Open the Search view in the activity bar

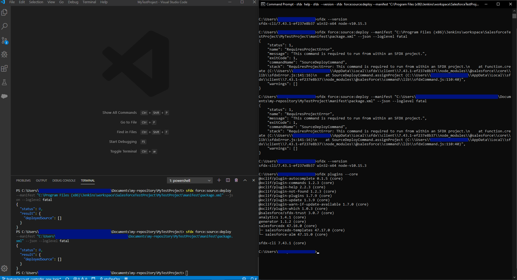point(5,26)
